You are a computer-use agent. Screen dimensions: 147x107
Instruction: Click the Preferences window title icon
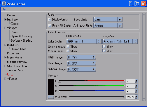4,4
